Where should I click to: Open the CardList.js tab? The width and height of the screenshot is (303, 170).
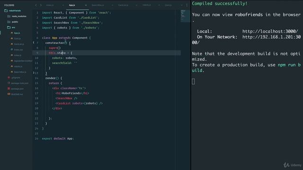(123, 5)
